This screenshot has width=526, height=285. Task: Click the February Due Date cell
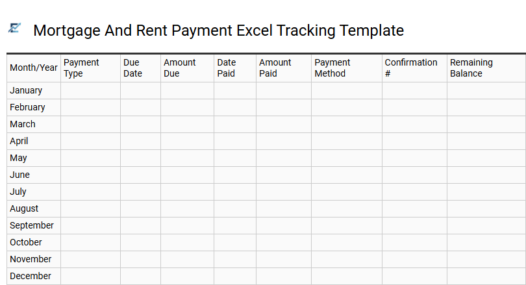pyautogui.click(x=140, y=107)
